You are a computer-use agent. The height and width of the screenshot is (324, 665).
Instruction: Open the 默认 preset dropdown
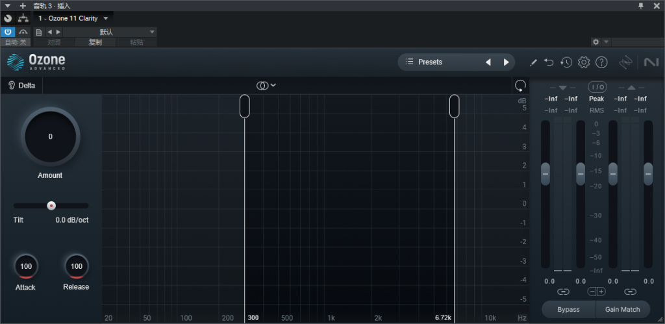110,32
